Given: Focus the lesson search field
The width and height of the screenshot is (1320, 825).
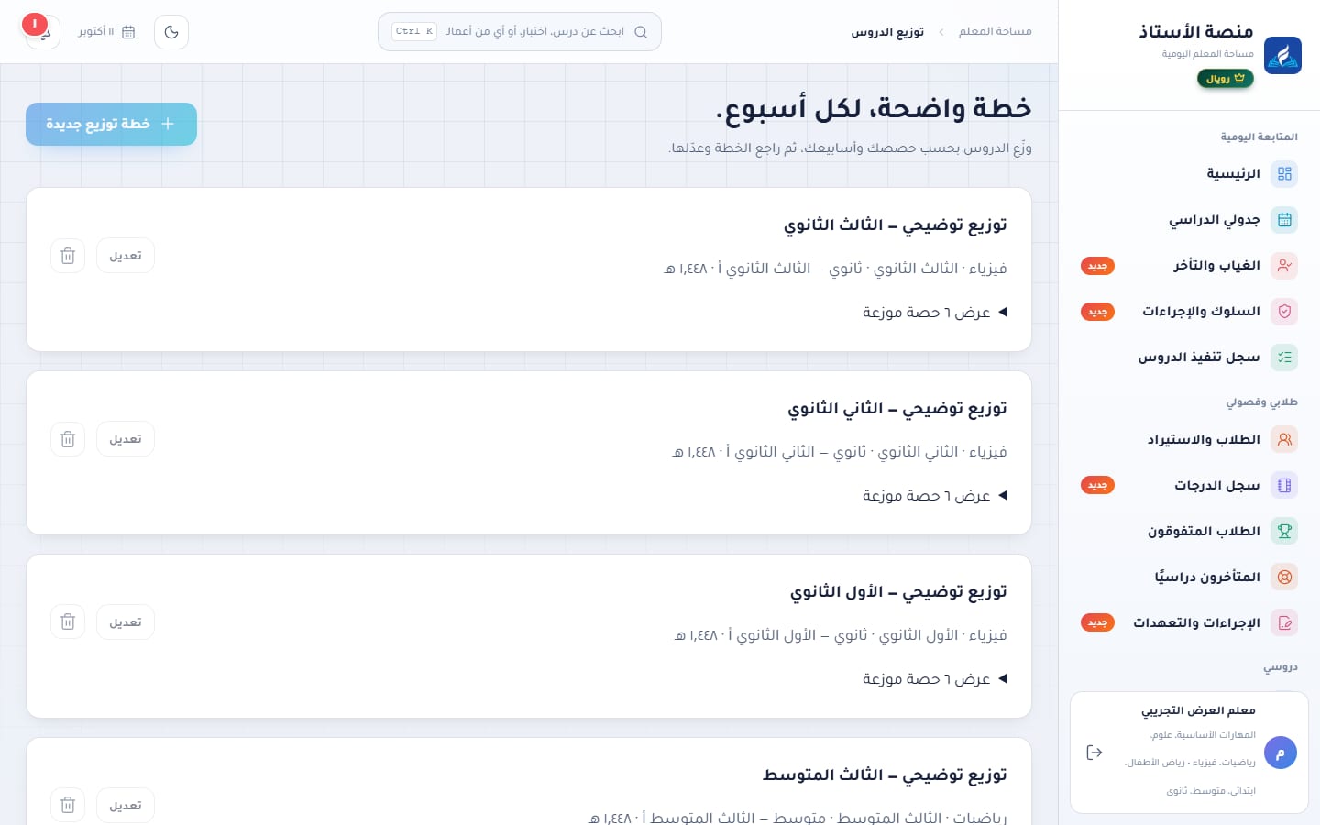Looking at the screenshot, I should tap(520, 31).
